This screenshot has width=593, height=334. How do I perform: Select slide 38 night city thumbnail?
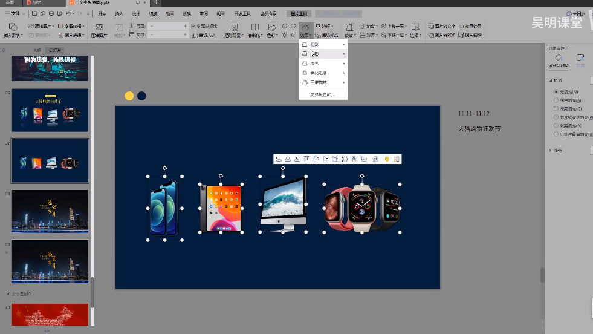[50, 211]
